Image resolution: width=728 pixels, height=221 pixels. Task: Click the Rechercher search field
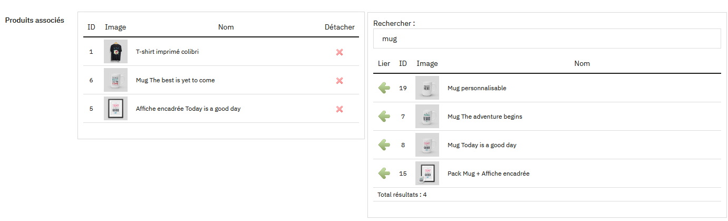547,39
